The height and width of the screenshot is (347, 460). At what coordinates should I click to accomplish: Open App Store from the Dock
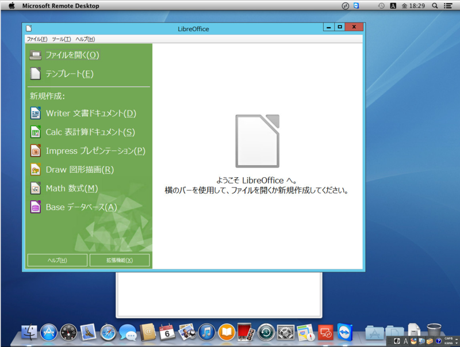click(x=49, y=332)
